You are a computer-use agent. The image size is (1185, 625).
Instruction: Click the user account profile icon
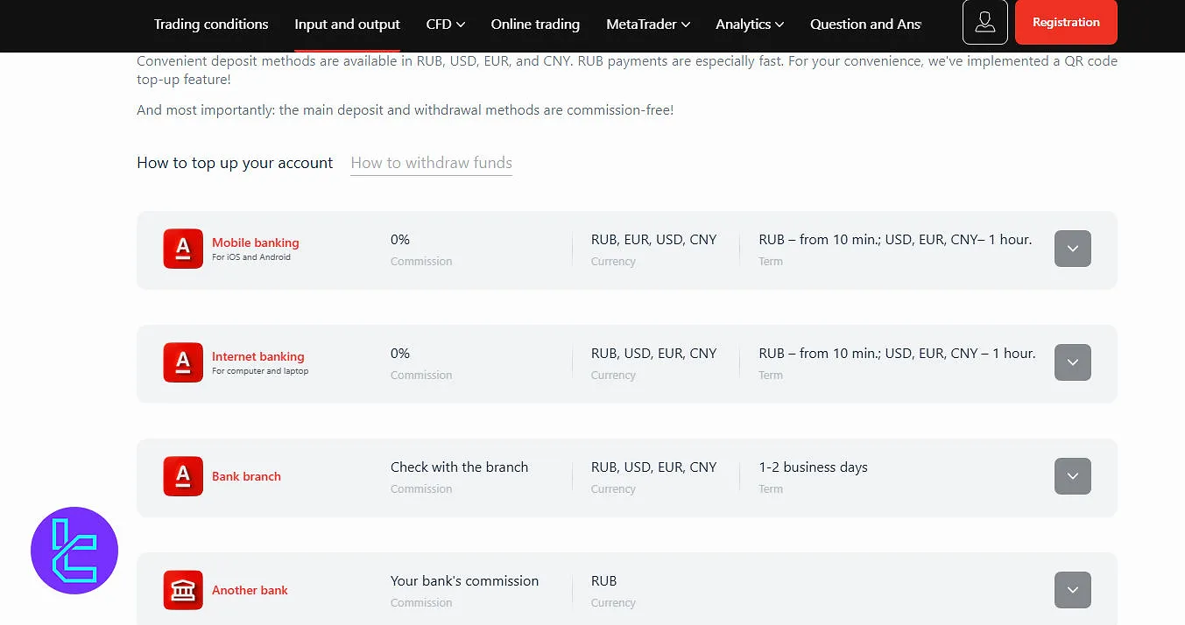click(984, 22)
